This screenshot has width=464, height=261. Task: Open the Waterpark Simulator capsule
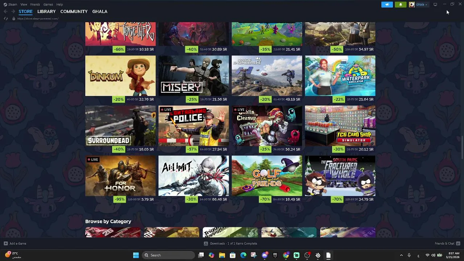340,76
